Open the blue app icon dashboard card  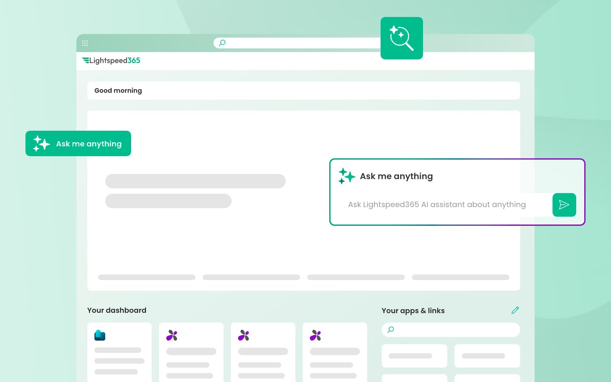click(119, 352)
